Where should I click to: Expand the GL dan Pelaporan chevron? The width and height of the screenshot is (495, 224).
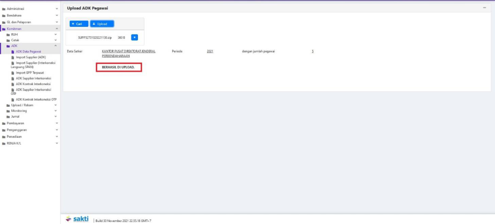[x=57, y=22]
